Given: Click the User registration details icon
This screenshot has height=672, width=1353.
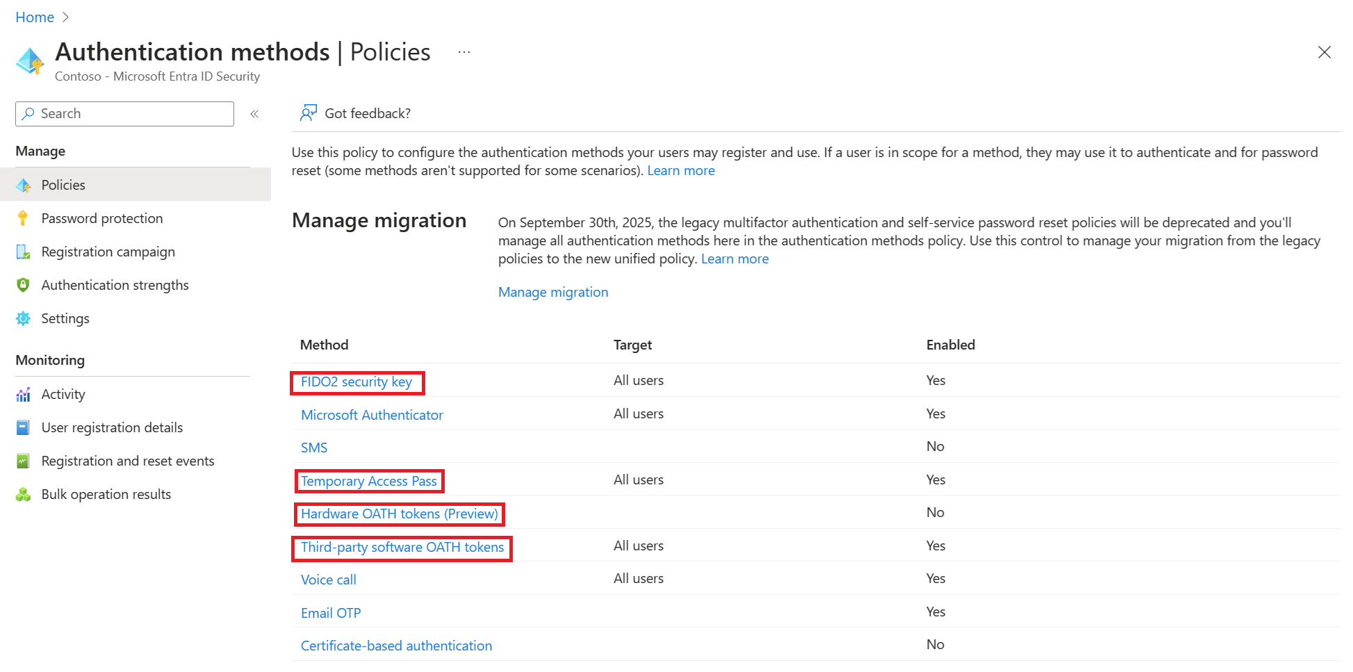Looking at the screenshot, I should (x=23, y=427).
